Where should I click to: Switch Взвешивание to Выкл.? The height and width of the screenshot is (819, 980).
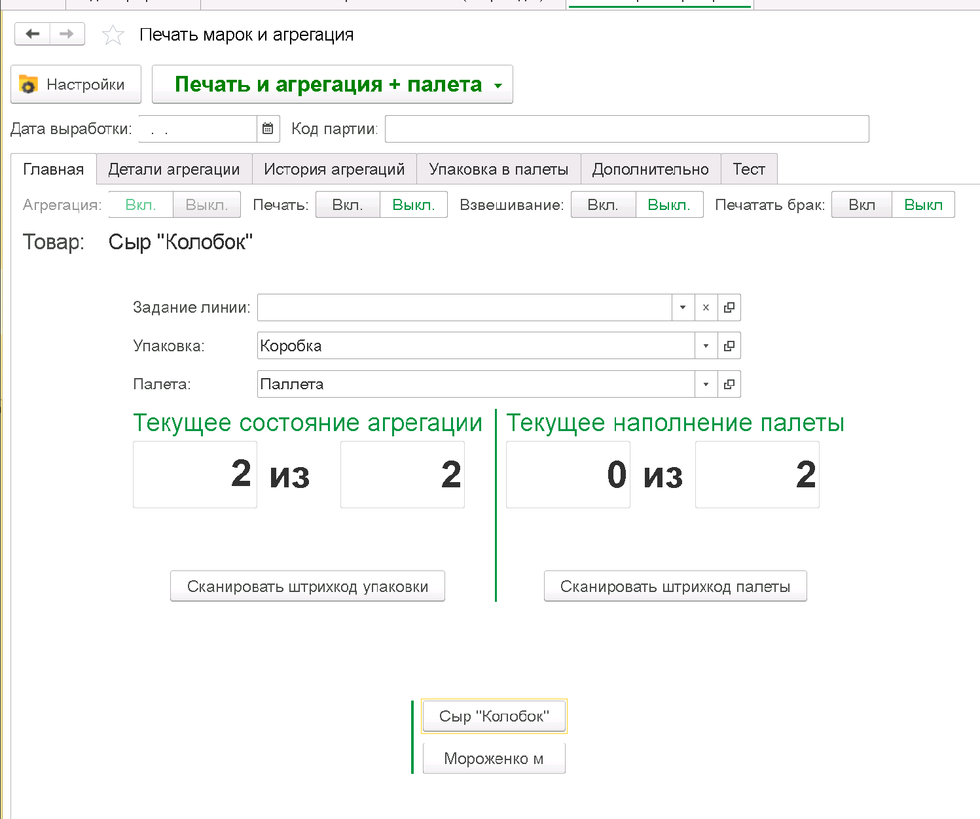[668, 205]
